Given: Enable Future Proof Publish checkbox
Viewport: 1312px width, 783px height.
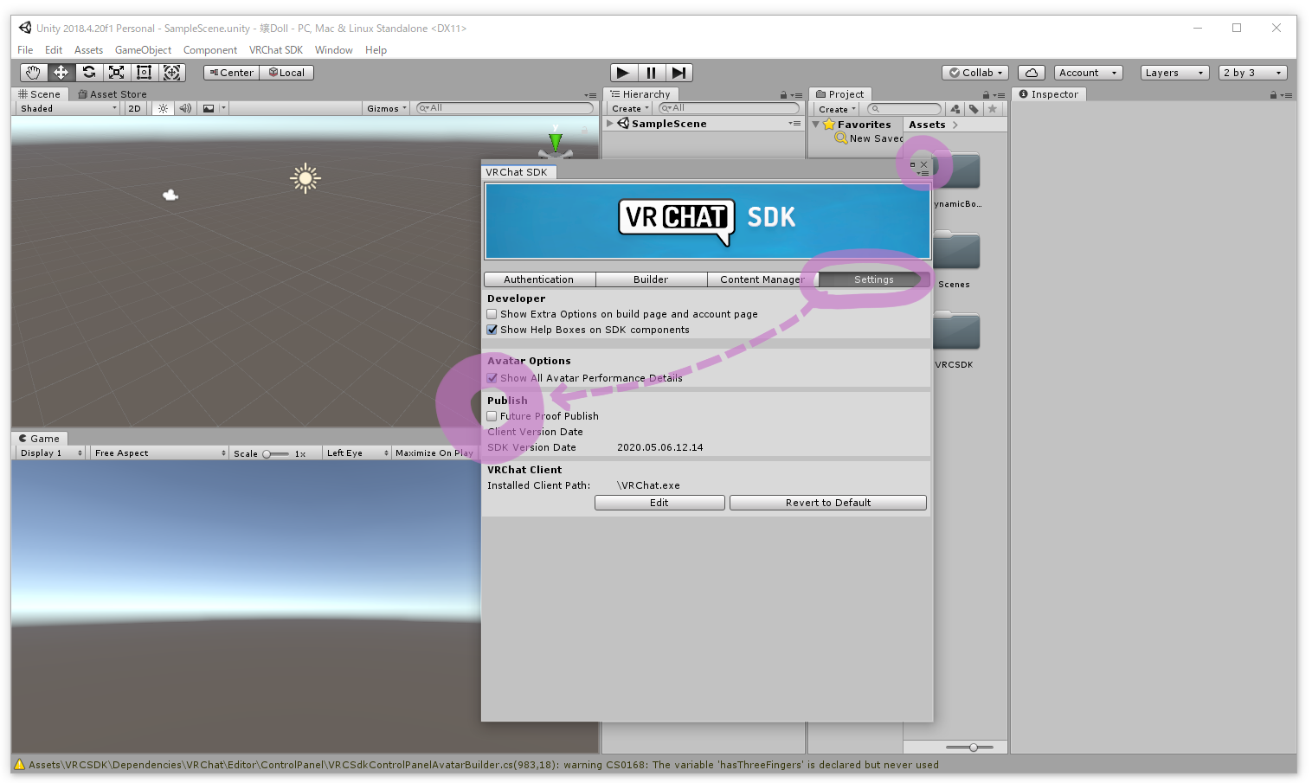Looking at the screenshot, I should click(x=492, y=416).
